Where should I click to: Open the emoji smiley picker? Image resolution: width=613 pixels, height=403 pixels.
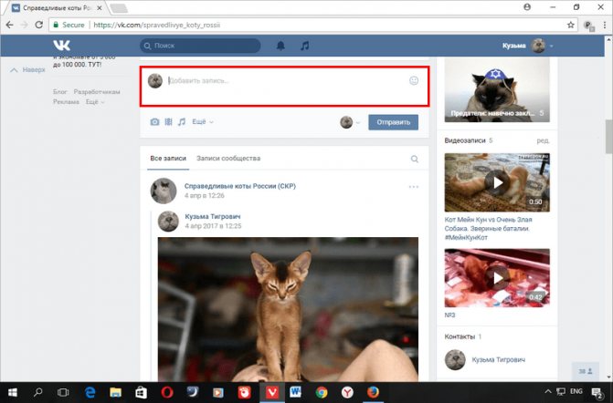(x=414, y=80)
